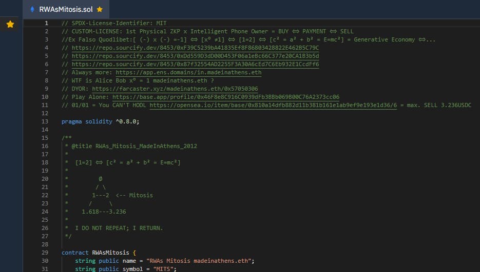Click the '//Ex Falso Quodlibet' comment line
The image size is (480, 272).
pyautogui.click(x=248, y=40)
